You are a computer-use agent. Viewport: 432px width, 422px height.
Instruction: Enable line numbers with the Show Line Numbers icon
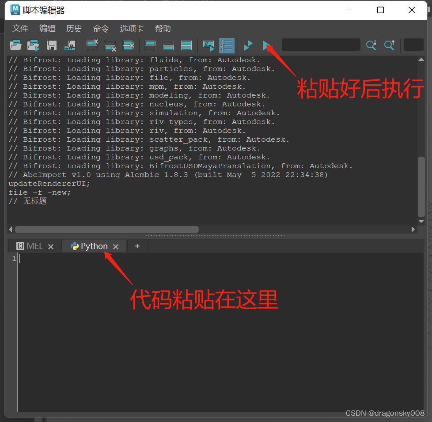tap(226, 45)
